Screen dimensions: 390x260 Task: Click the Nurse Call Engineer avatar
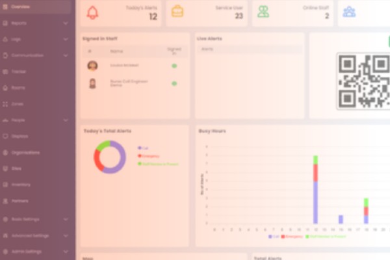click(x=92, y=84)
